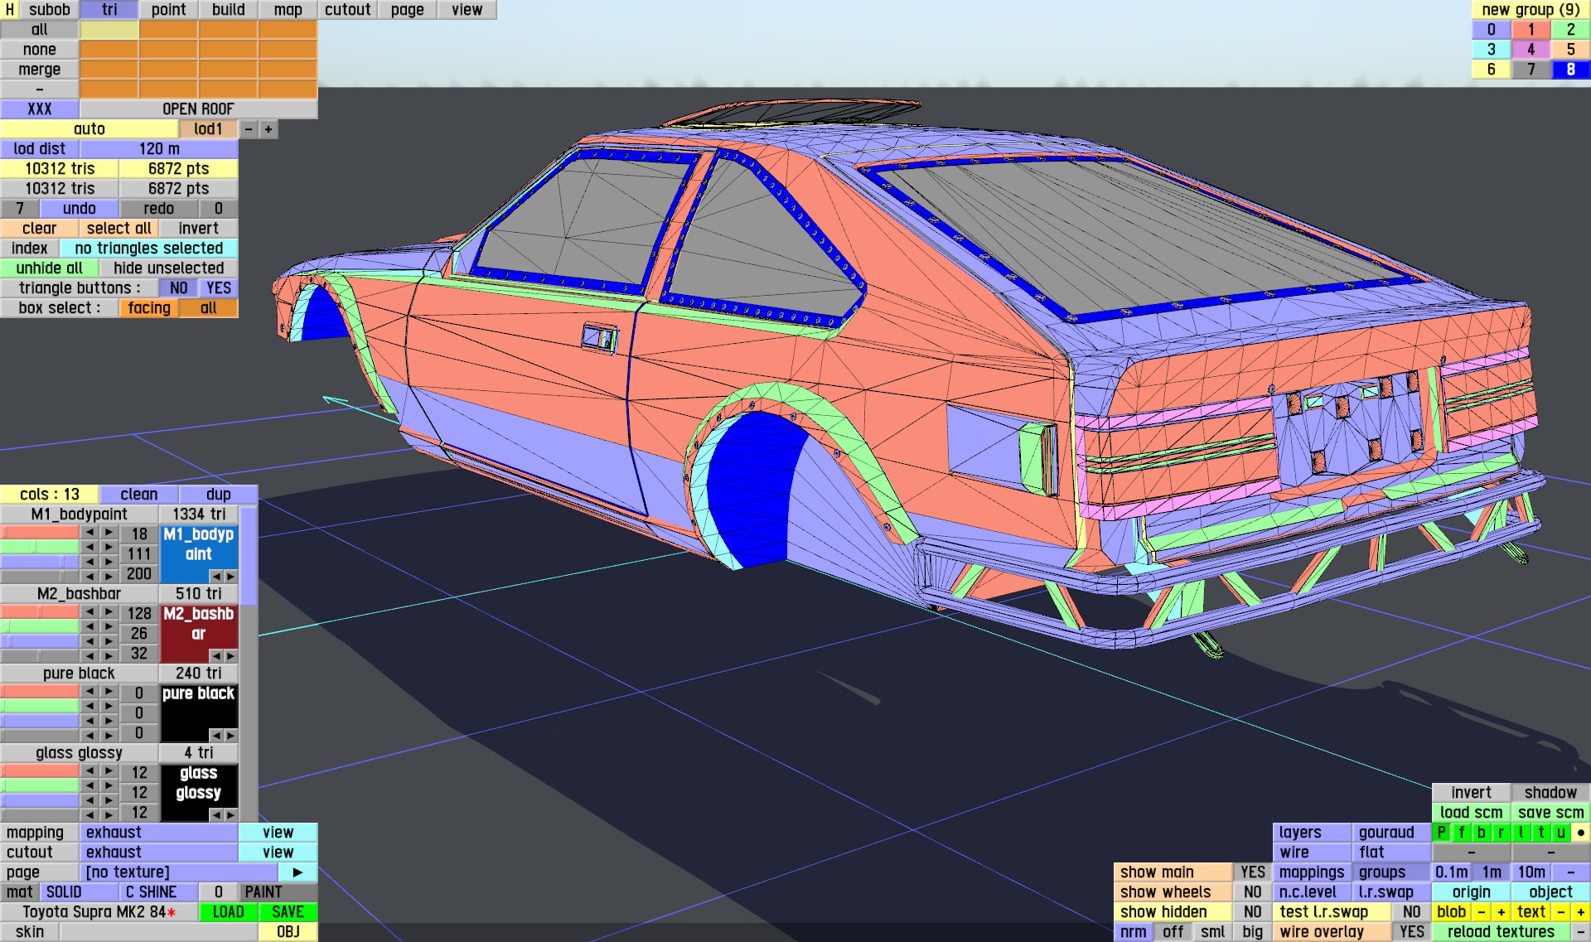Click the green SAVE button
Screen dimensions: 1591x942
(x=288, y=912)
